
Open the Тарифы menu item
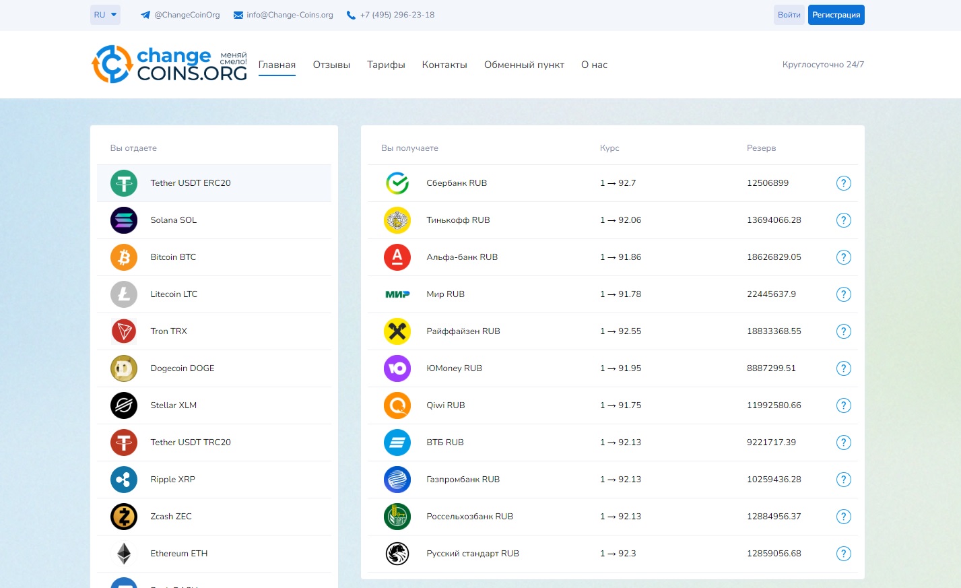pos(386,65)
